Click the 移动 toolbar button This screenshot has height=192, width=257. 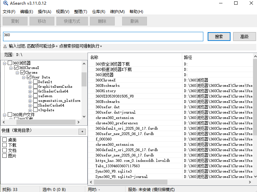[x=42, y=21]
